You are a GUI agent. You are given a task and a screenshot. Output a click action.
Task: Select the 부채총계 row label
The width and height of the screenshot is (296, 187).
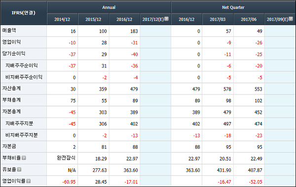pyautogui.click(x=11, y=100)
